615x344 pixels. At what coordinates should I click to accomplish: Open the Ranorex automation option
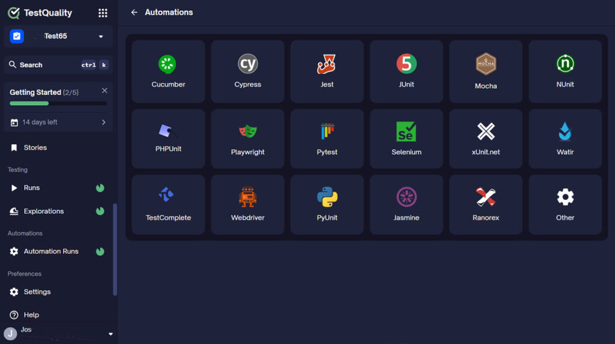point(485,205)
